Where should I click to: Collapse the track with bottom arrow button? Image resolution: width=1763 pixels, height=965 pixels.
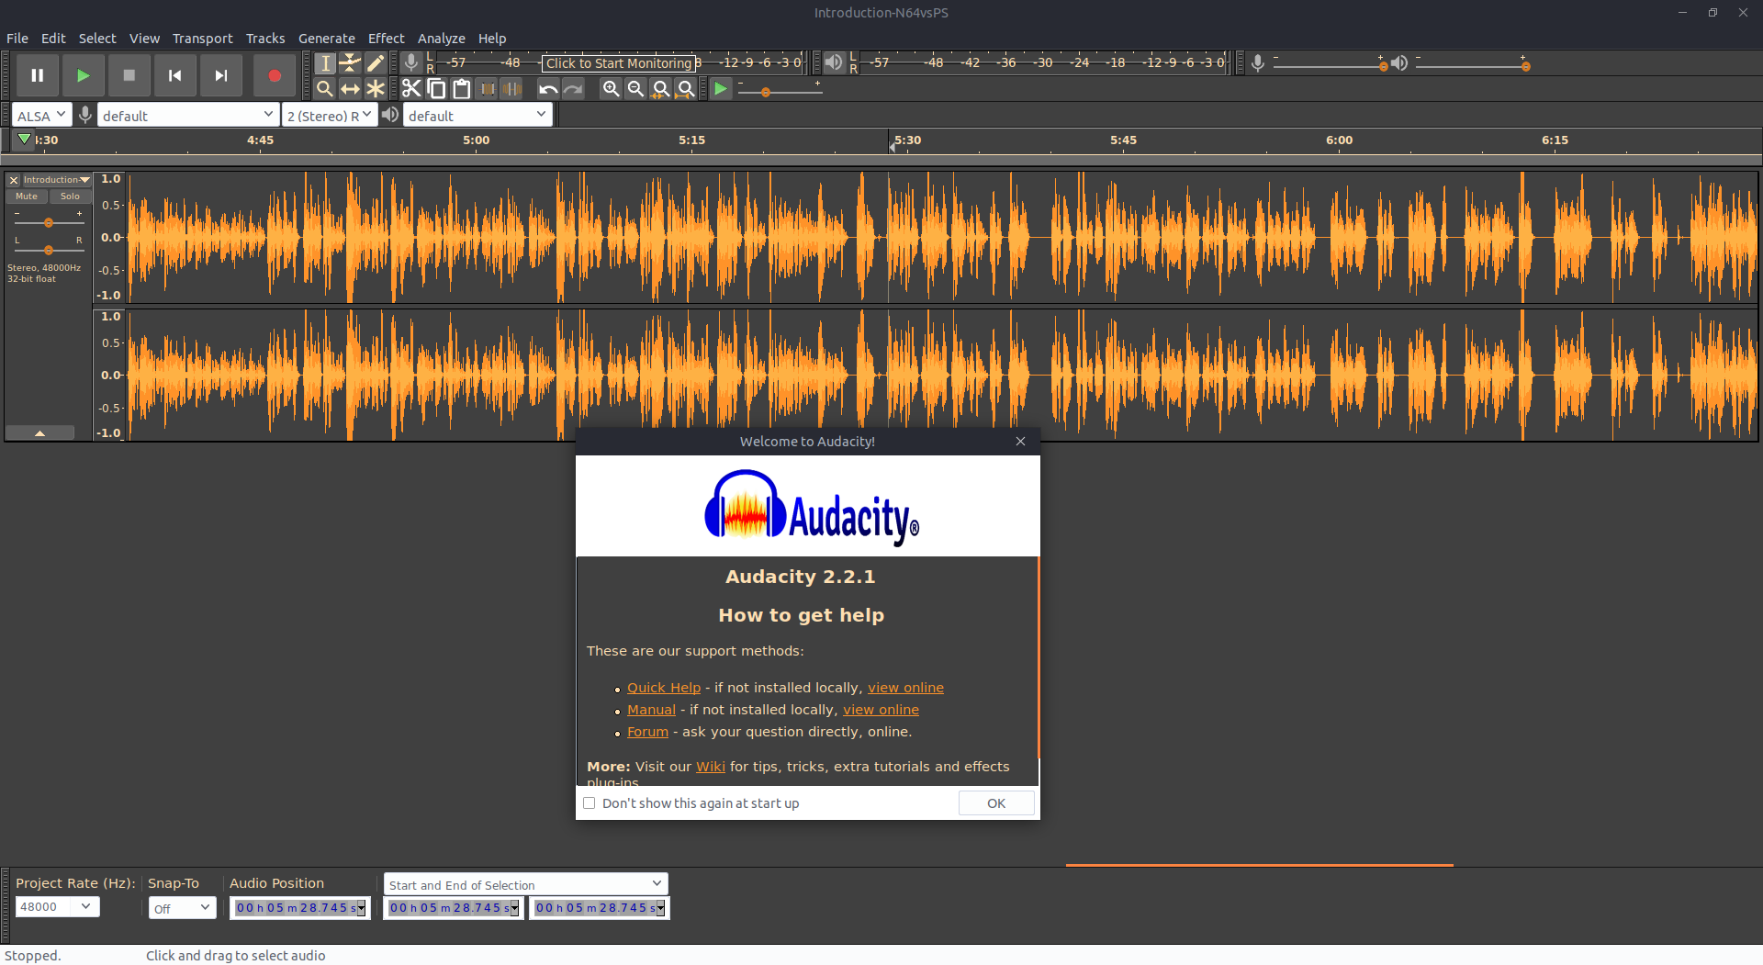[40, 432]
